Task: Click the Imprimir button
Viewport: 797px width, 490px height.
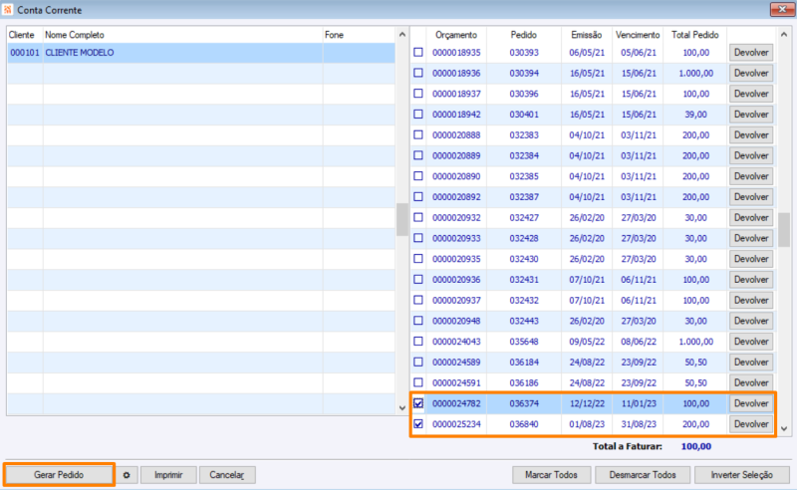Action: (168, 475)
